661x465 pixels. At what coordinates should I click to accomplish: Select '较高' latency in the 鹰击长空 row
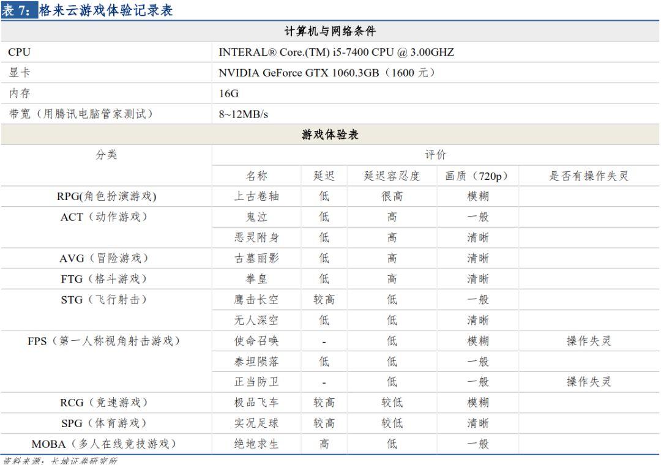click(x=324, y=299)
